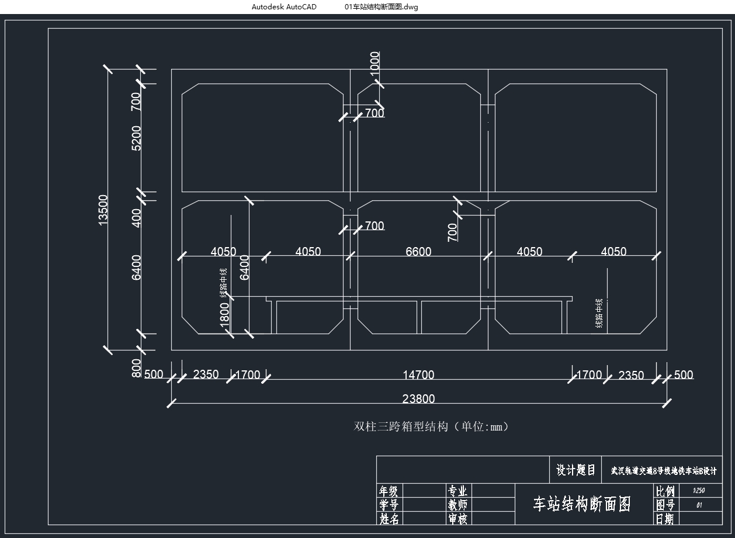Viewport: 735px width, 538px height.
Task: Select the 1000 dimension at top column
Action: click(x=375, y=63)
